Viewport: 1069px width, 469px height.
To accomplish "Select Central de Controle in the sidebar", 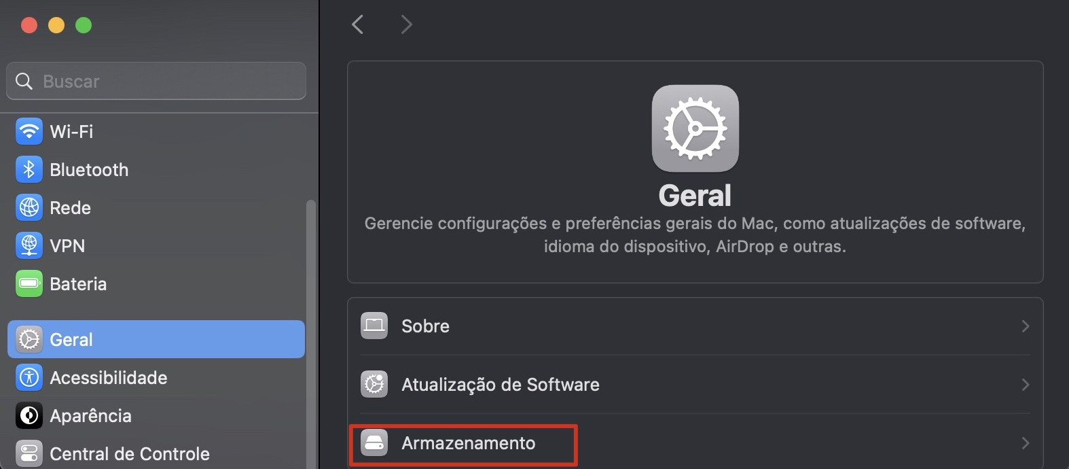I will click(x=129, y=453).
